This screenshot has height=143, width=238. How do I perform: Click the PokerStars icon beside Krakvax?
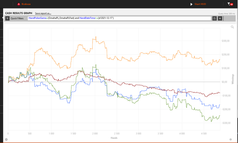click(19, 4)
